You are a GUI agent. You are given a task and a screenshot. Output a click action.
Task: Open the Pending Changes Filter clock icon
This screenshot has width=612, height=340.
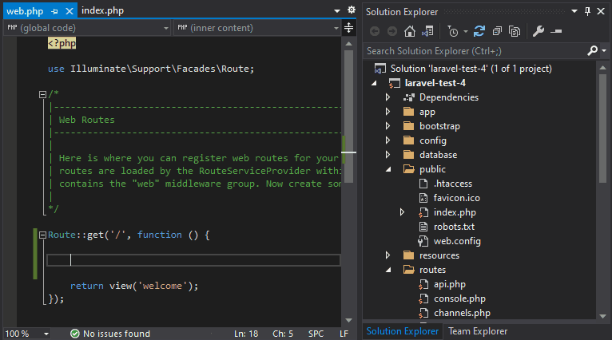452,31
